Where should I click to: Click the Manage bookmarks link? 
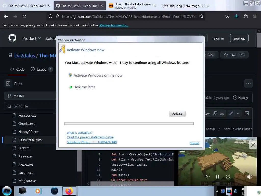point(114,25)
